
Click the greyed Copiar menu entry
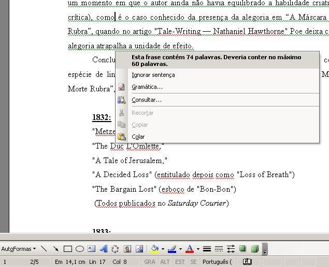click(x=218, y=125)
